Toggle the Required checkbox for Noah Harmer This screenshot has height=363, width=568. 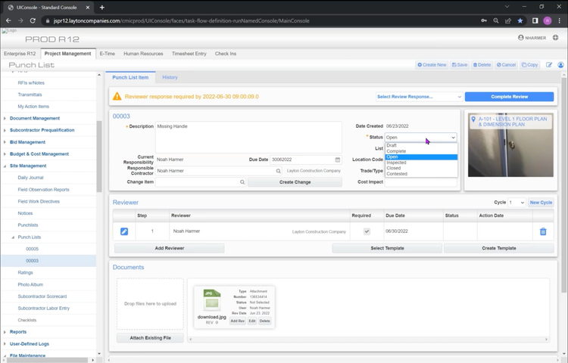367,231
